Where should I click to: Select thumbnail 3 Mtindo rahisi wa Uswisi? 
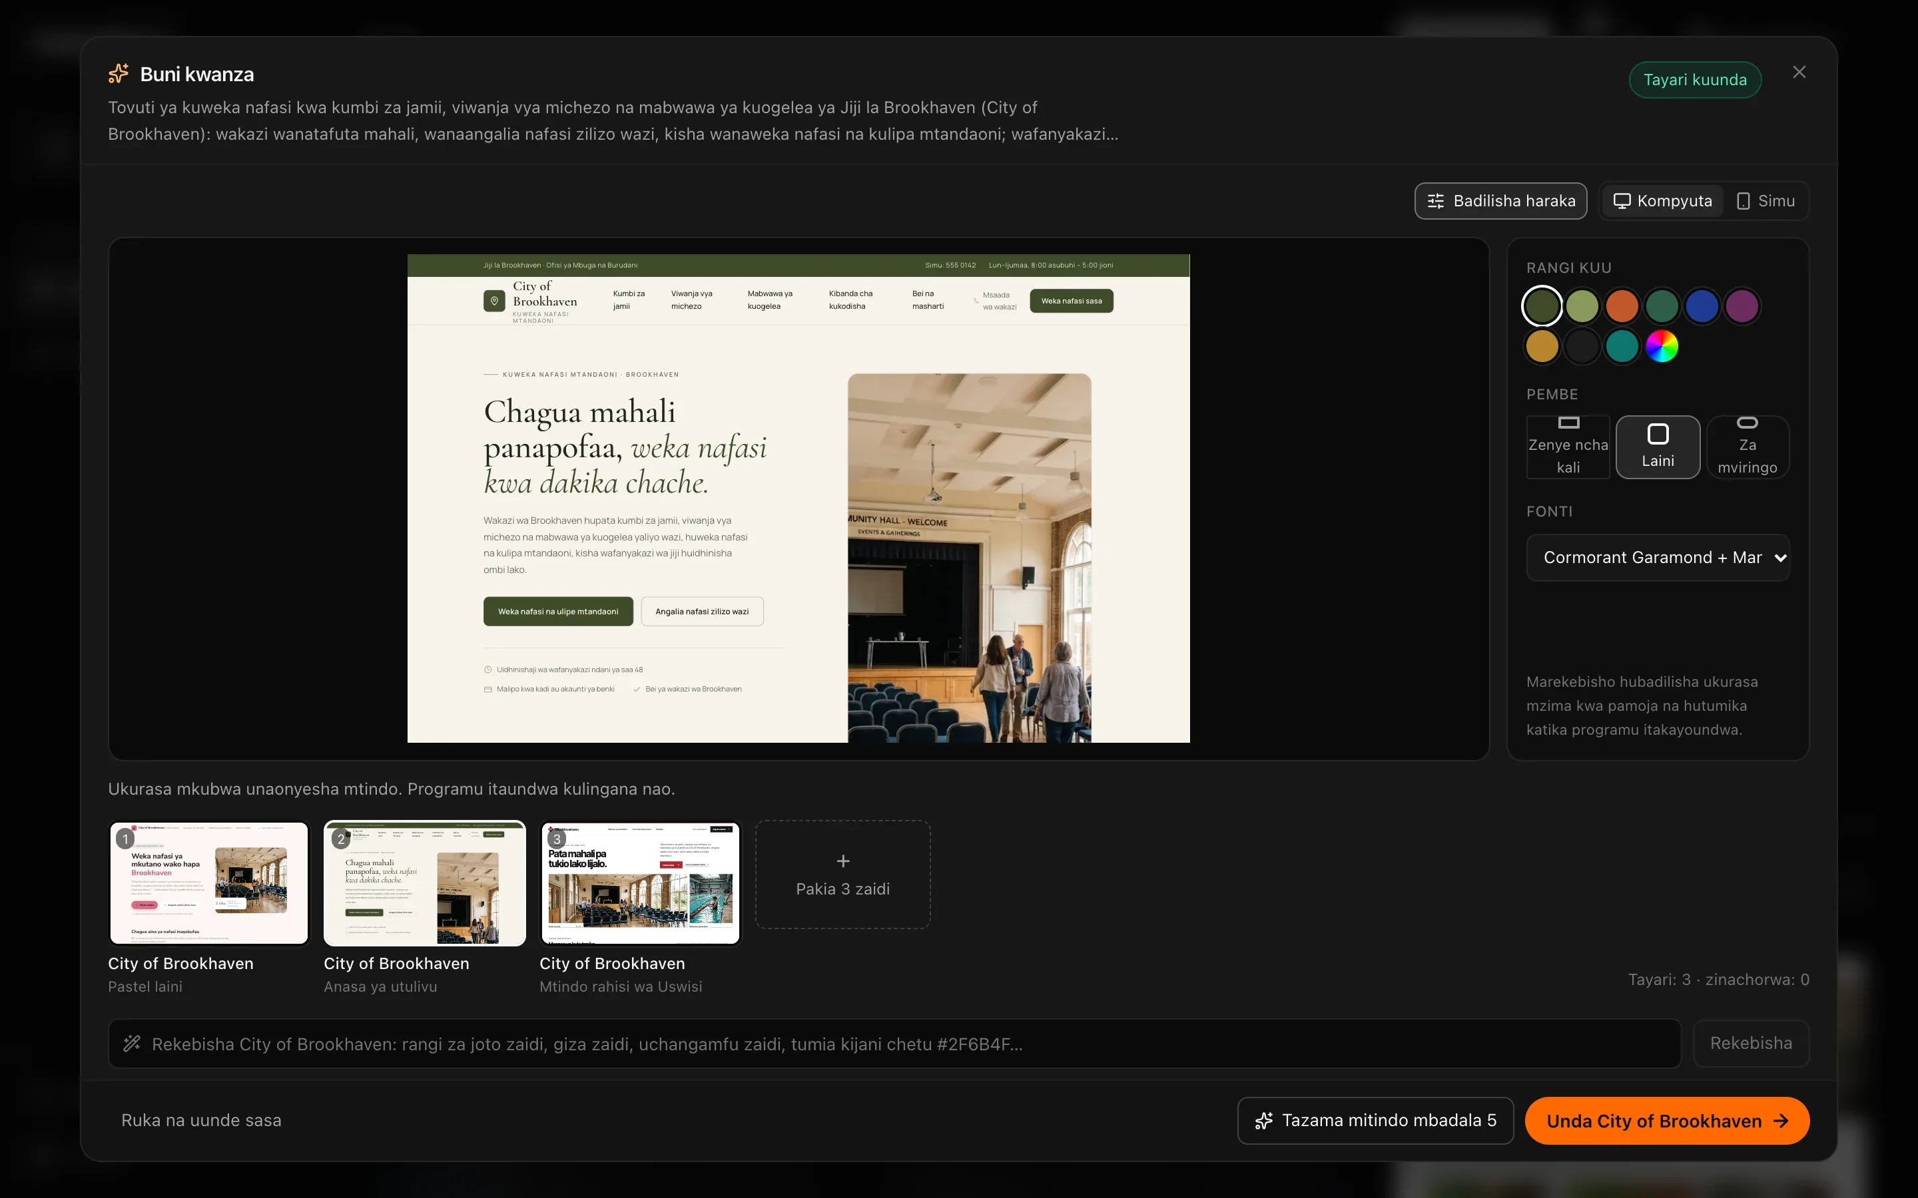(x=641, y=883)
